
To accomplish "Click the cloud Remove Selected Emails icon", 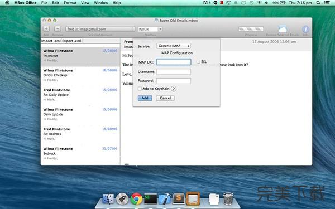I will [282, 29].
